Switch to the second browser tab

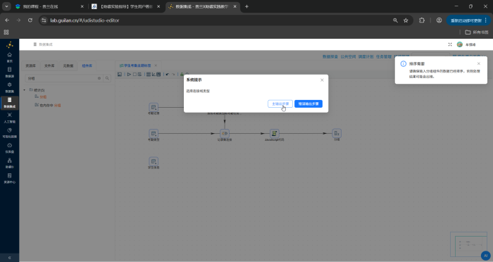point(126,6)
